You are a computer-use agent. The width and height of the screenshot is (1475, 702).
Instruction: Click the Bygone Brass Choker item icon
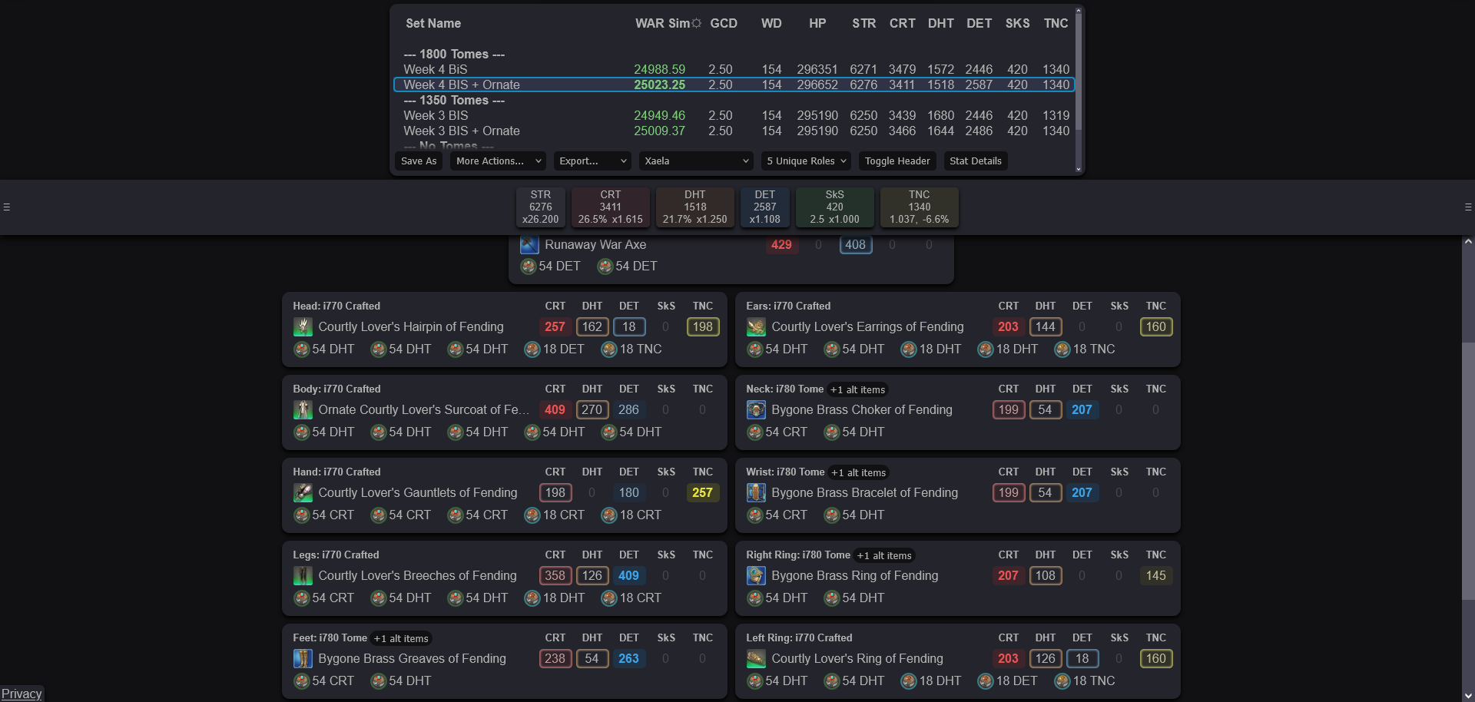pos(756,410)
